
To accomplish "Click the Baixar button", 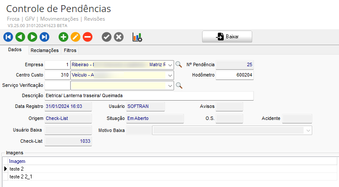I will pyautogui.click(x=227, y=37).
